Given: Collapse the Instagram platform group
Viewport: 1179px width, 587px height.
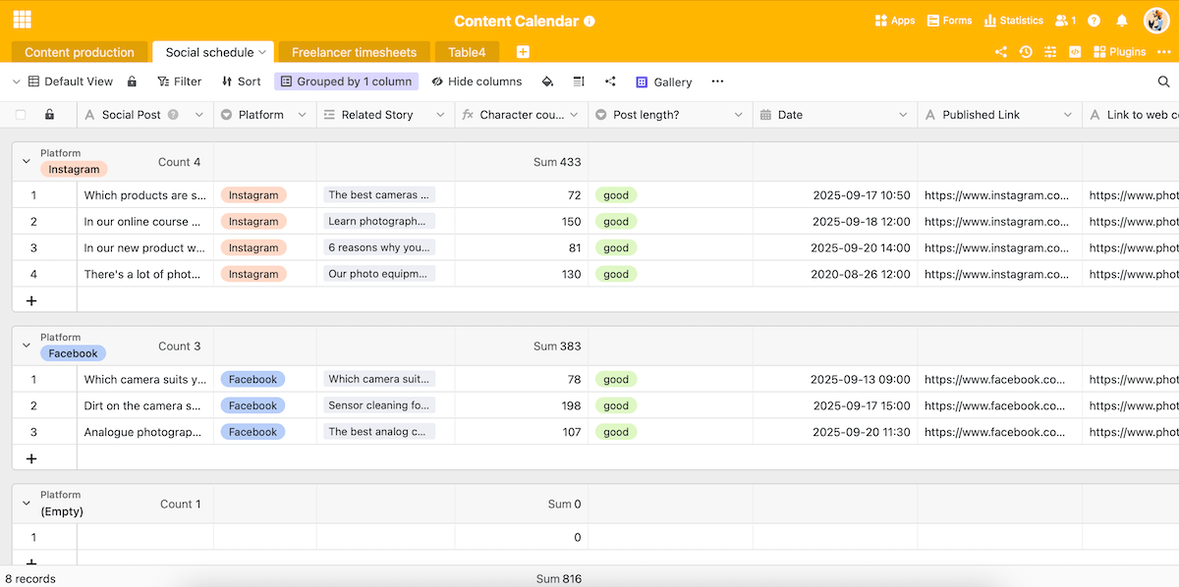Looking at the screenshot, I should (26, 161).
